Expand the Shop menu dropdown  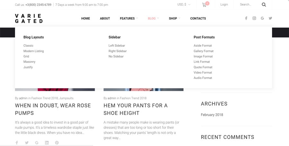point(174,18)
